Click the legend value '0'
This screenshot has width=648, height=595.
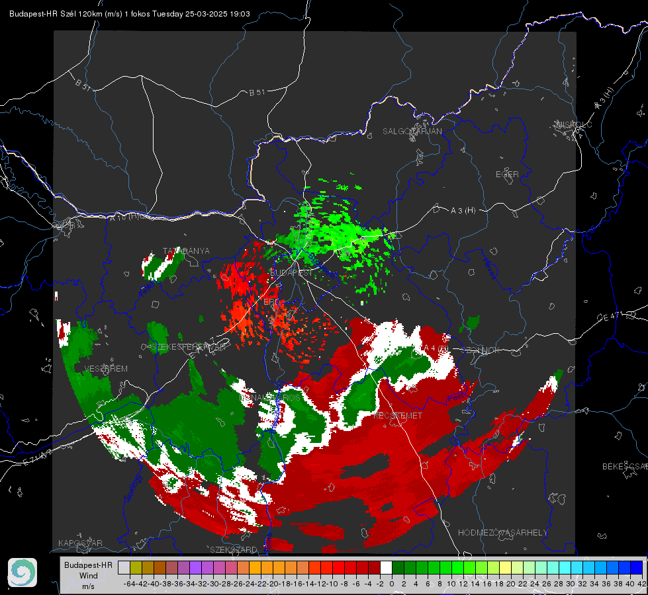click(392, 584)
